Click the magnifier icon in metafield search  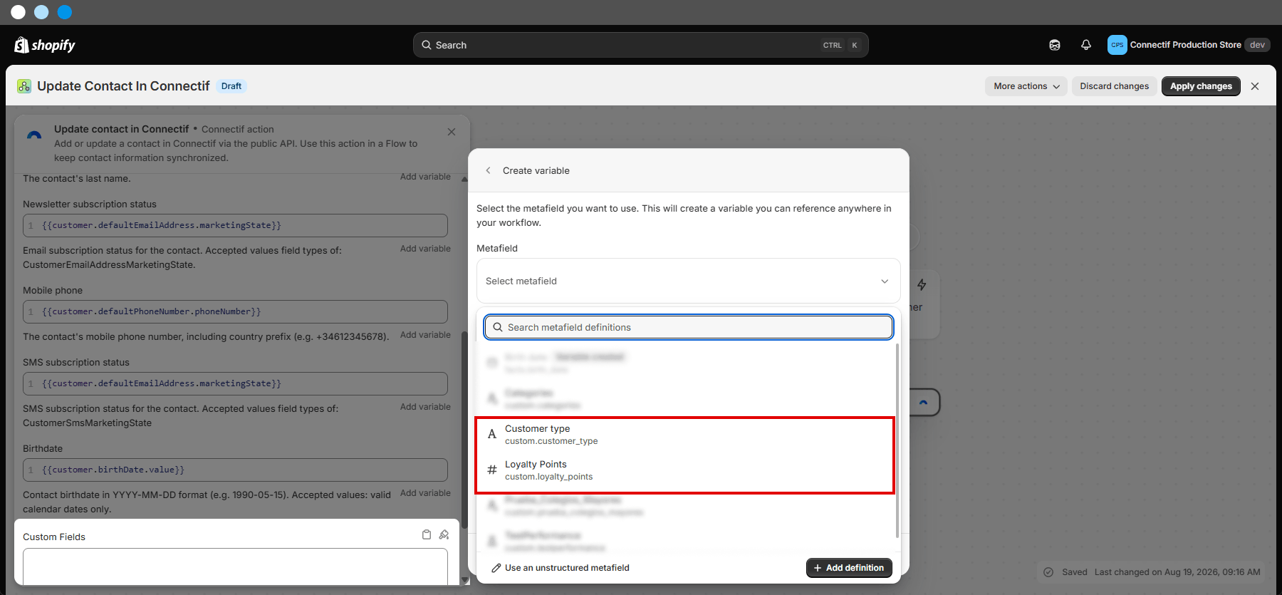click(x=498, y=327)
